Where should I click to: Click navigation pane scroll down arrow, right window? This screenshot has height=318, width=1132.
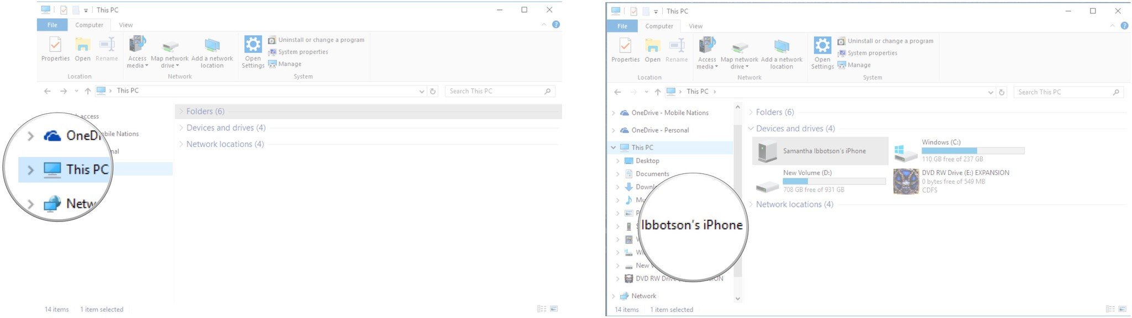coord(737,299)
